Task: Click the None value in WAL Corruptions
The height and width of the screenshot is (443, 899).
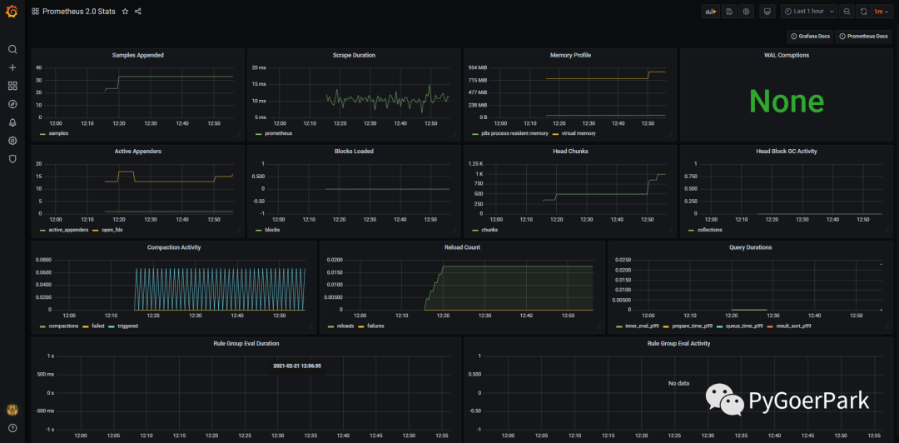Action: pos(787,101)
